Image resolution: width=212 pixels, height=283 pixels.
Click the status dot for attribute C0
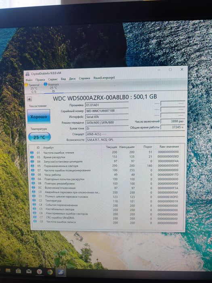pos(34,192)
